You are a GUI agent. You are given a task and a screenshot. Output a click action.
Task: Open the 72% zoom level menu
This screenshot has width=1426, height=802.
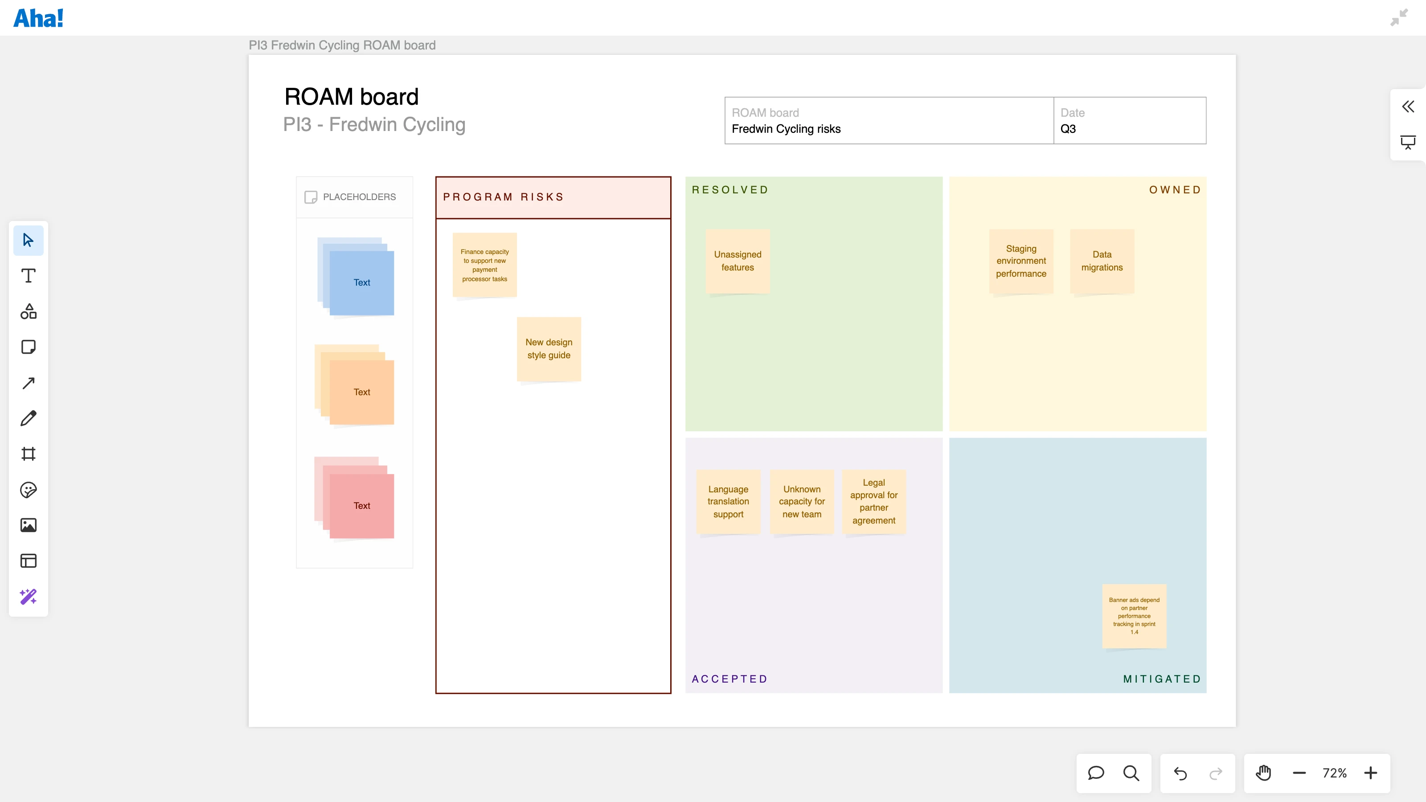pos(1335,773)
